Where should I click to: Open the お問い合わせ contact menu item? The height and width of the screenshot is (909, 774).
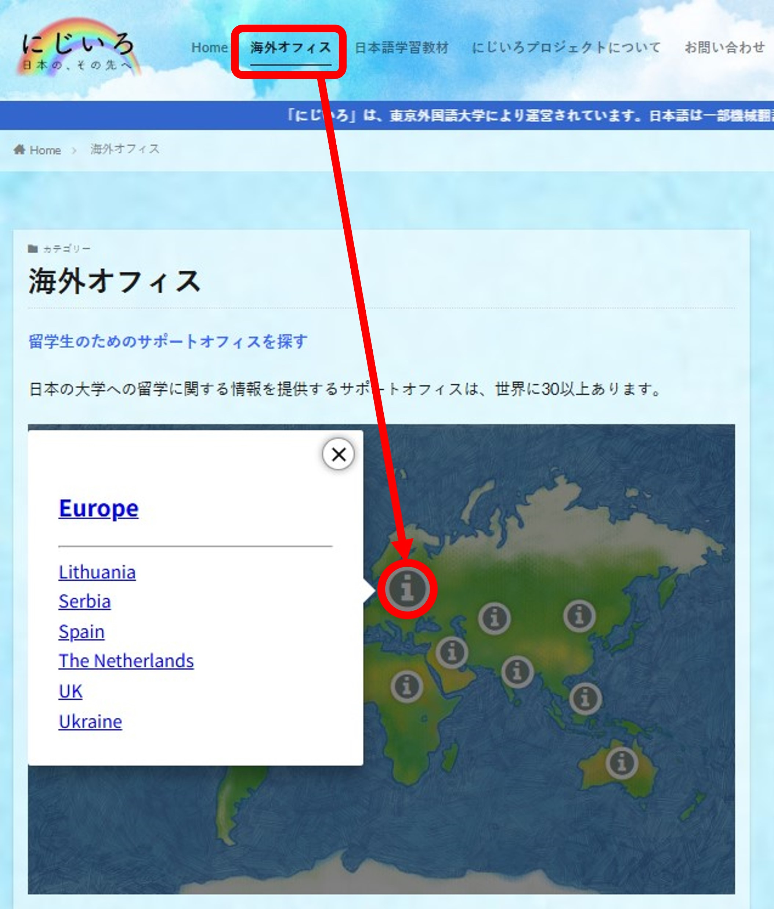click(724, 47)
